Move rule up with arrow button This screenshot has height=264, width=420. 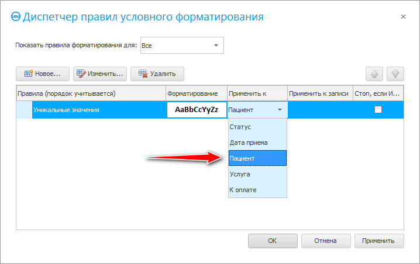point(374,74)
